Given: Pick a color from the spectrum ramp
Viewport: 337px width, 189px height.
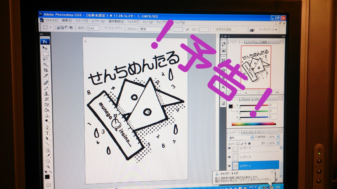Looking at the screenshot, I should click(x=254, y=124).
